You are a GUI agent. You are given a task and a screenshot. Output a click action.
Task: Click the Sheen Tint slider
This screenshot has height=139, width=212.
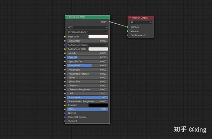point(88,81)
